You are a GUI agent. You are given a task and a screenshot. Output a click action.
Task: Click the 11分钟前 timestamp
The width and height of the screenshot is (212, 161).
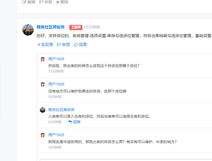[x=56, y=71]
